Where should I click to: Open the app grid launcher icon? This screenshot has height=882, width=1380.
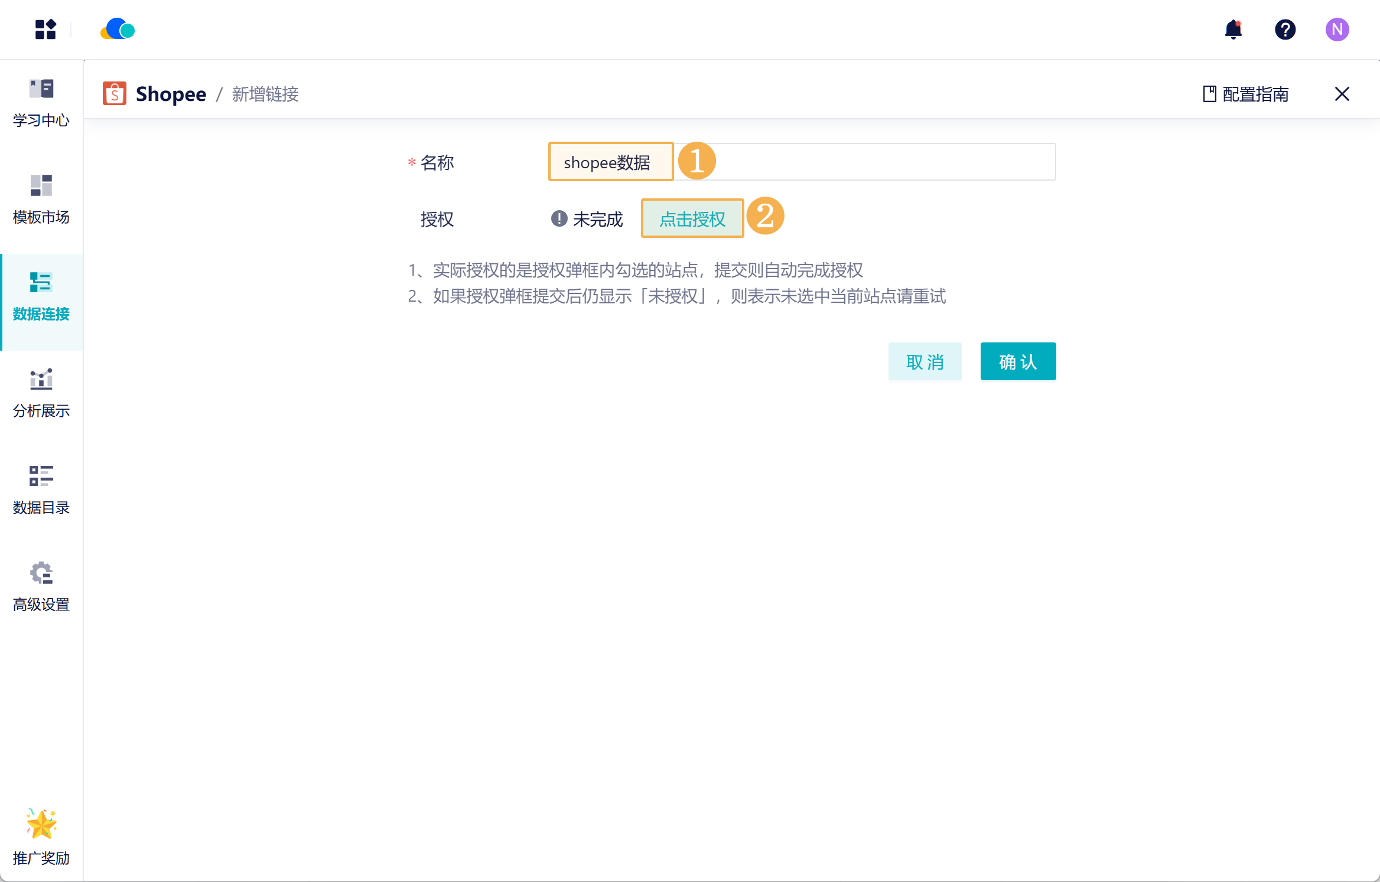coord(45,30)
